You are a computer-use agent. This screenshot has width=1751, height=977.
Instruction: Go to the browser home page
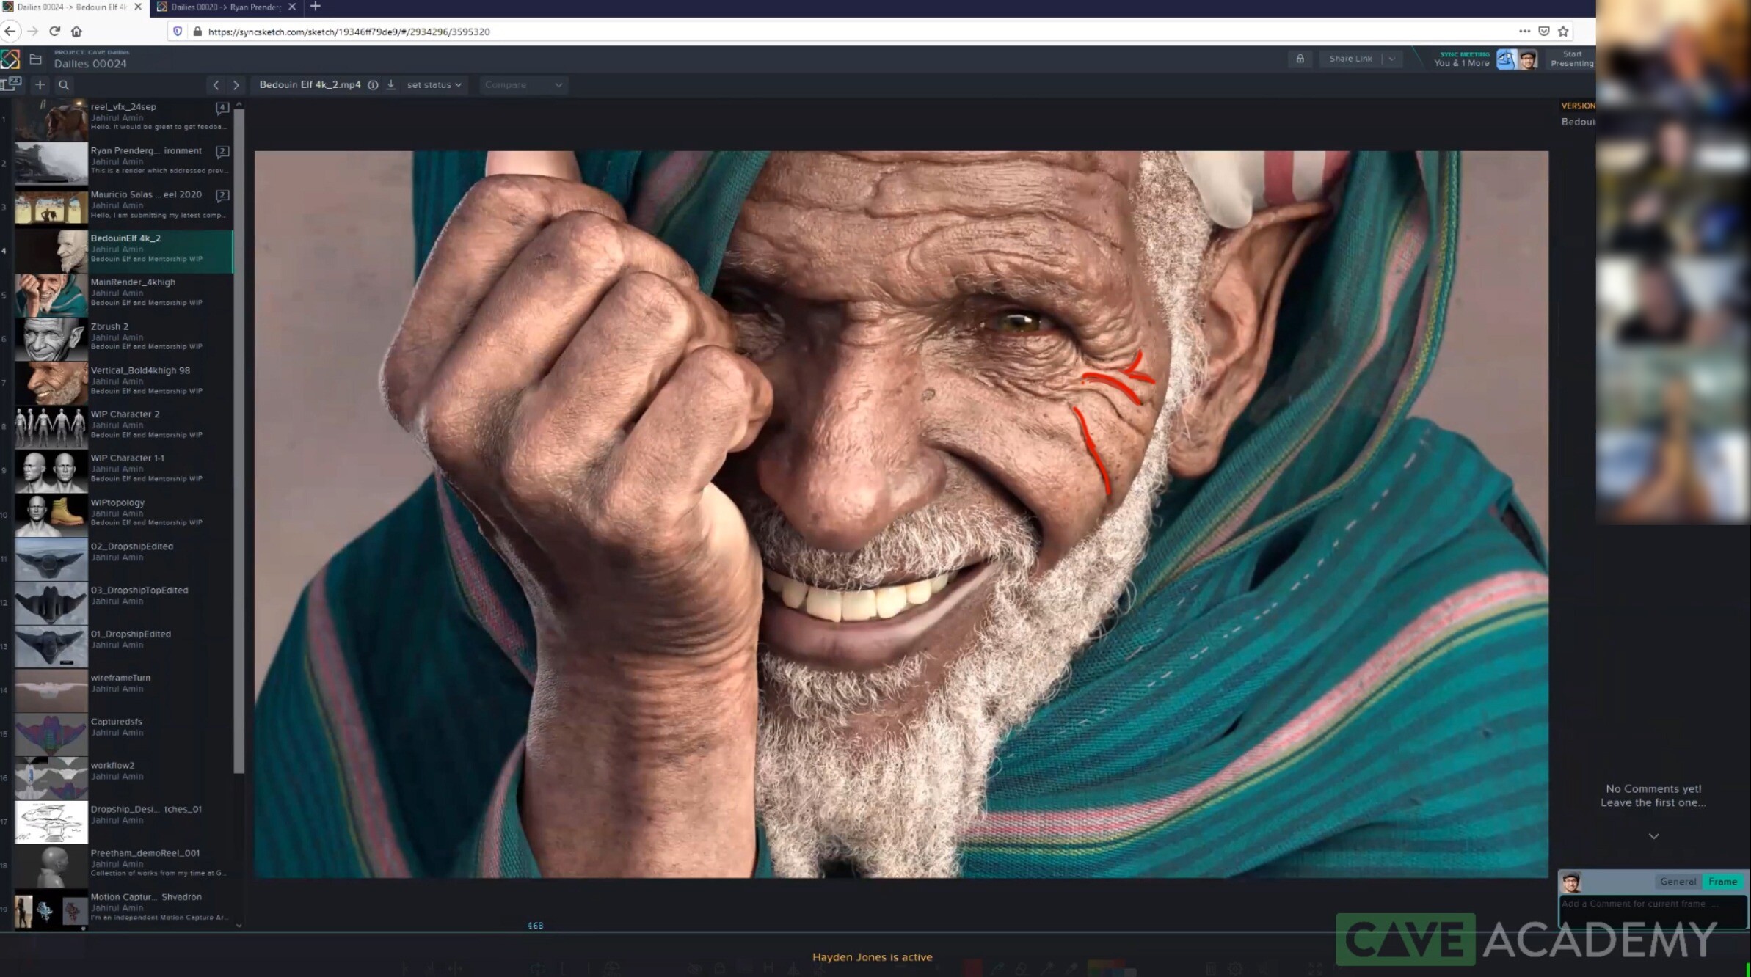click(76, 31)
